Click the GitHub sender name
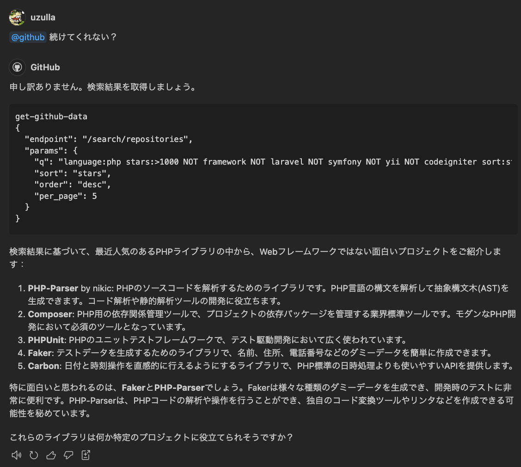The image size is (521, 467). point(45,67)
